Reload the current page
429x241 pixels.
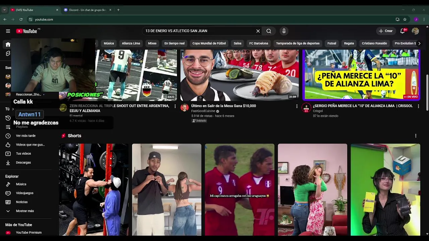click(x=21, y=19)
